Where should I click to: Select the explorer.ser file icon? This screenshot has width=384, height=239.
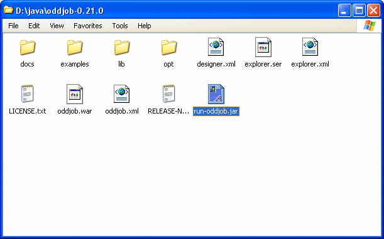pyautogui.click(x=263, y=46)
